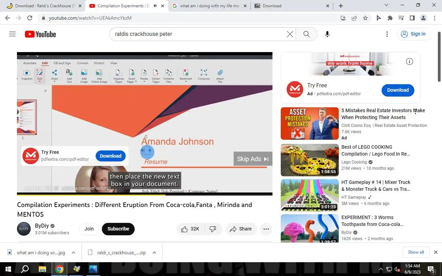The width and height of the screenshot is (442, 276).
Task: Dislike the video with the thumbs-down icon
Action: 213,229
